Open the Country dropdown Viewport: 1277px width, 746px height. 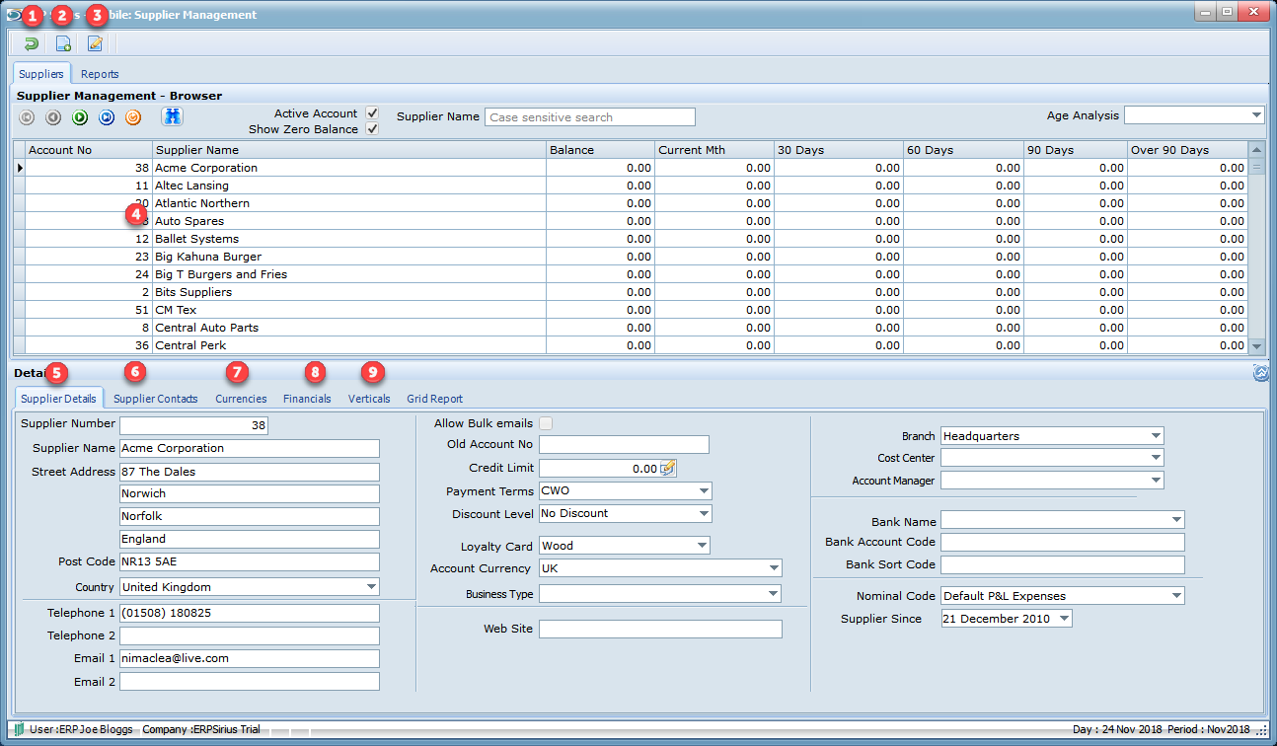[371, 587]
